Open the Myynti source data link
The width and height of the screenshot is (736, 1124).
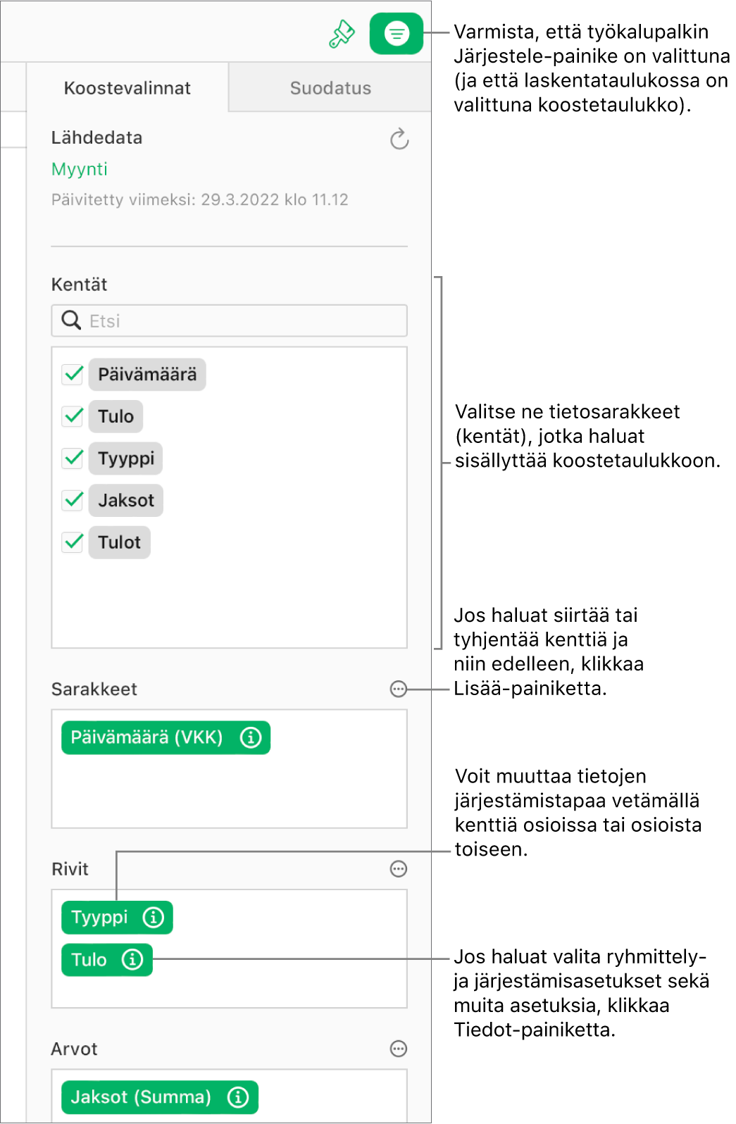[x=80, y=169]
